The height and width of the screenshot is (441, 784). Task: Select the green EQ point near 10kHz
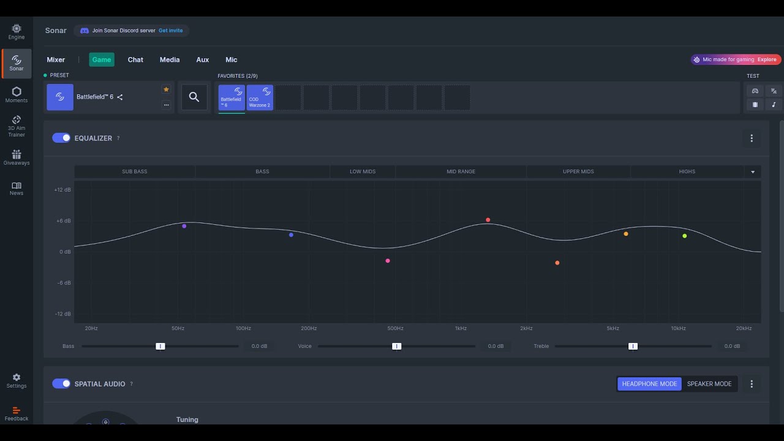coord(685,236)
